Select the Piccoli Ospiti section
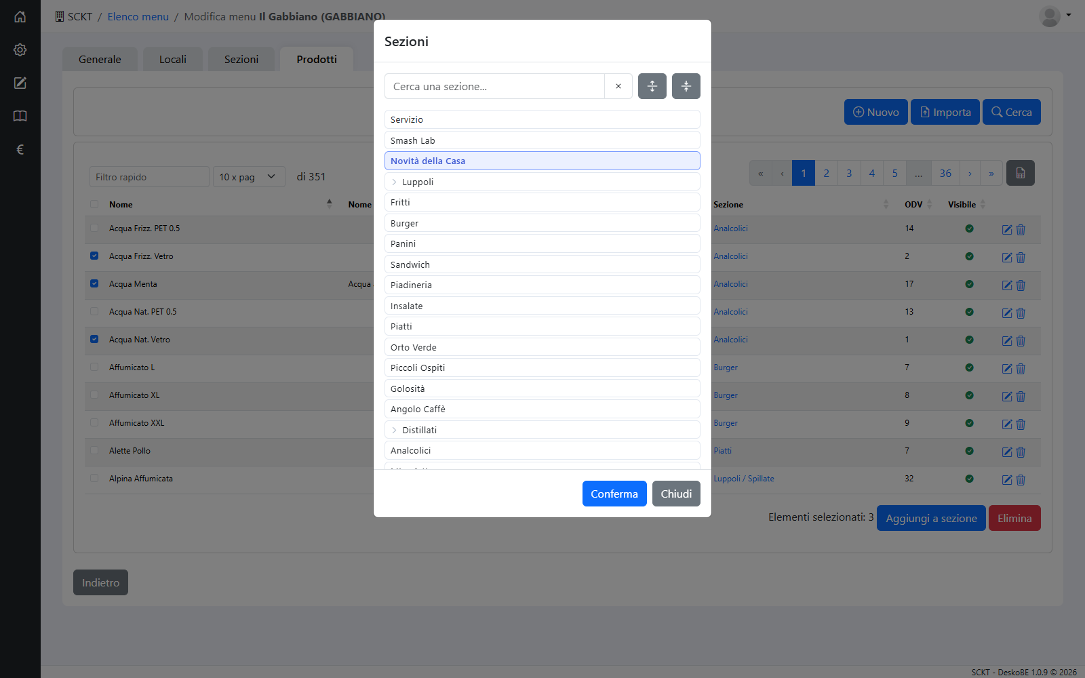 pyautogui.click(x=542, y=367)
